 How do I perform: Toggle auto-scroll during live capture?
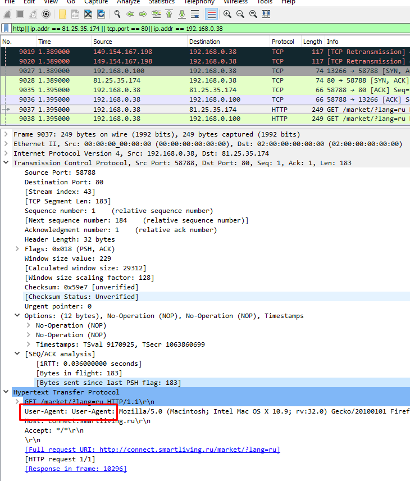[x=195, y=14]
